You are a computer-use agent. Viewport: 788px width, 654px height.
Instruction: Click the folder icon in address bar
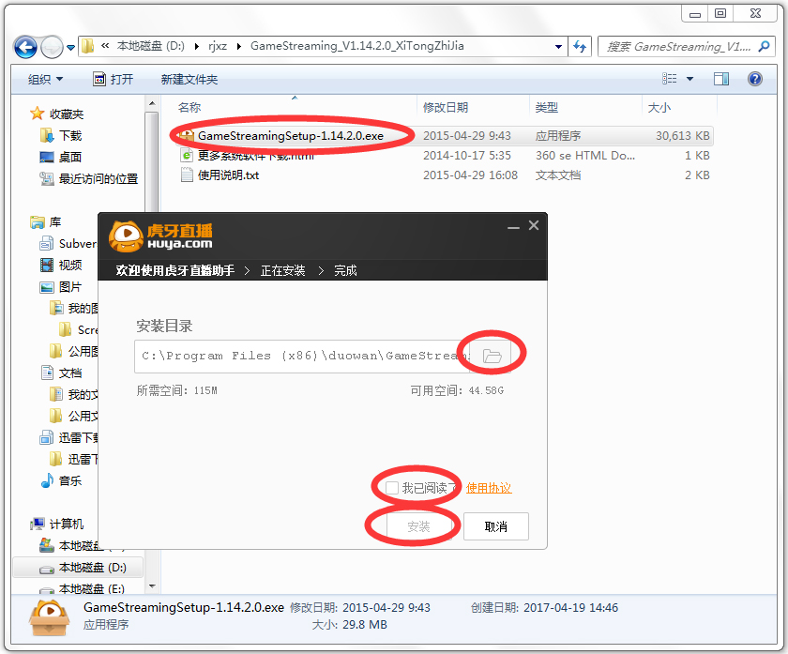88,46
